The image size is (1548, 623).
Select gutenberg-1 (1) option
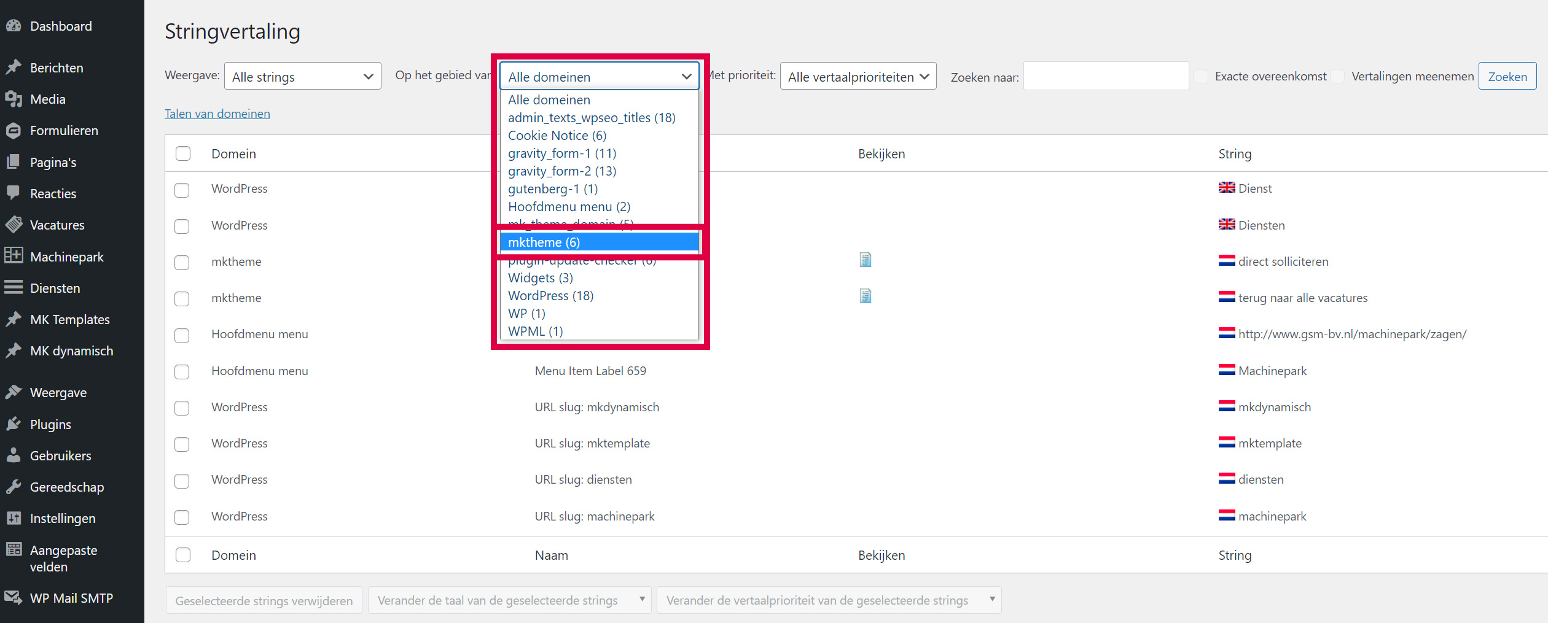[600, 188]
